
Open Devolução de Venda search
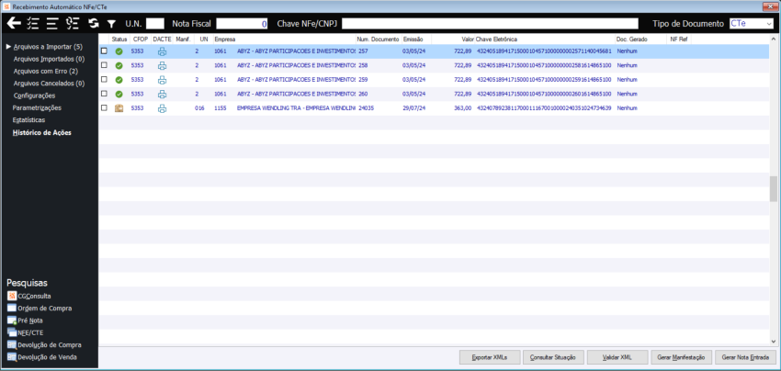click(42, 356)
